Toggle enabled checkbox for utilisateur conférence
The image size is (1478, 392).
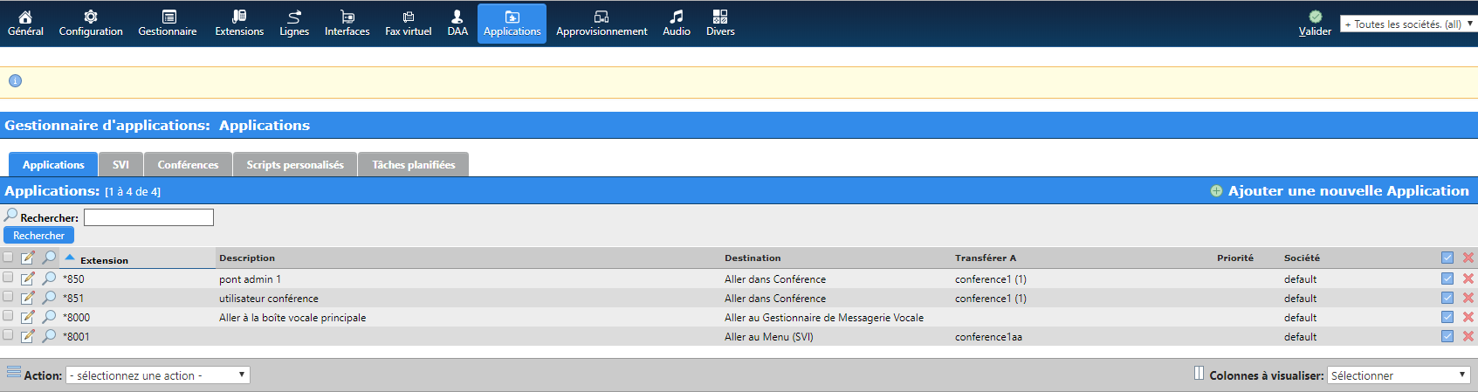pyautogui.click(x=1447, y=298)
